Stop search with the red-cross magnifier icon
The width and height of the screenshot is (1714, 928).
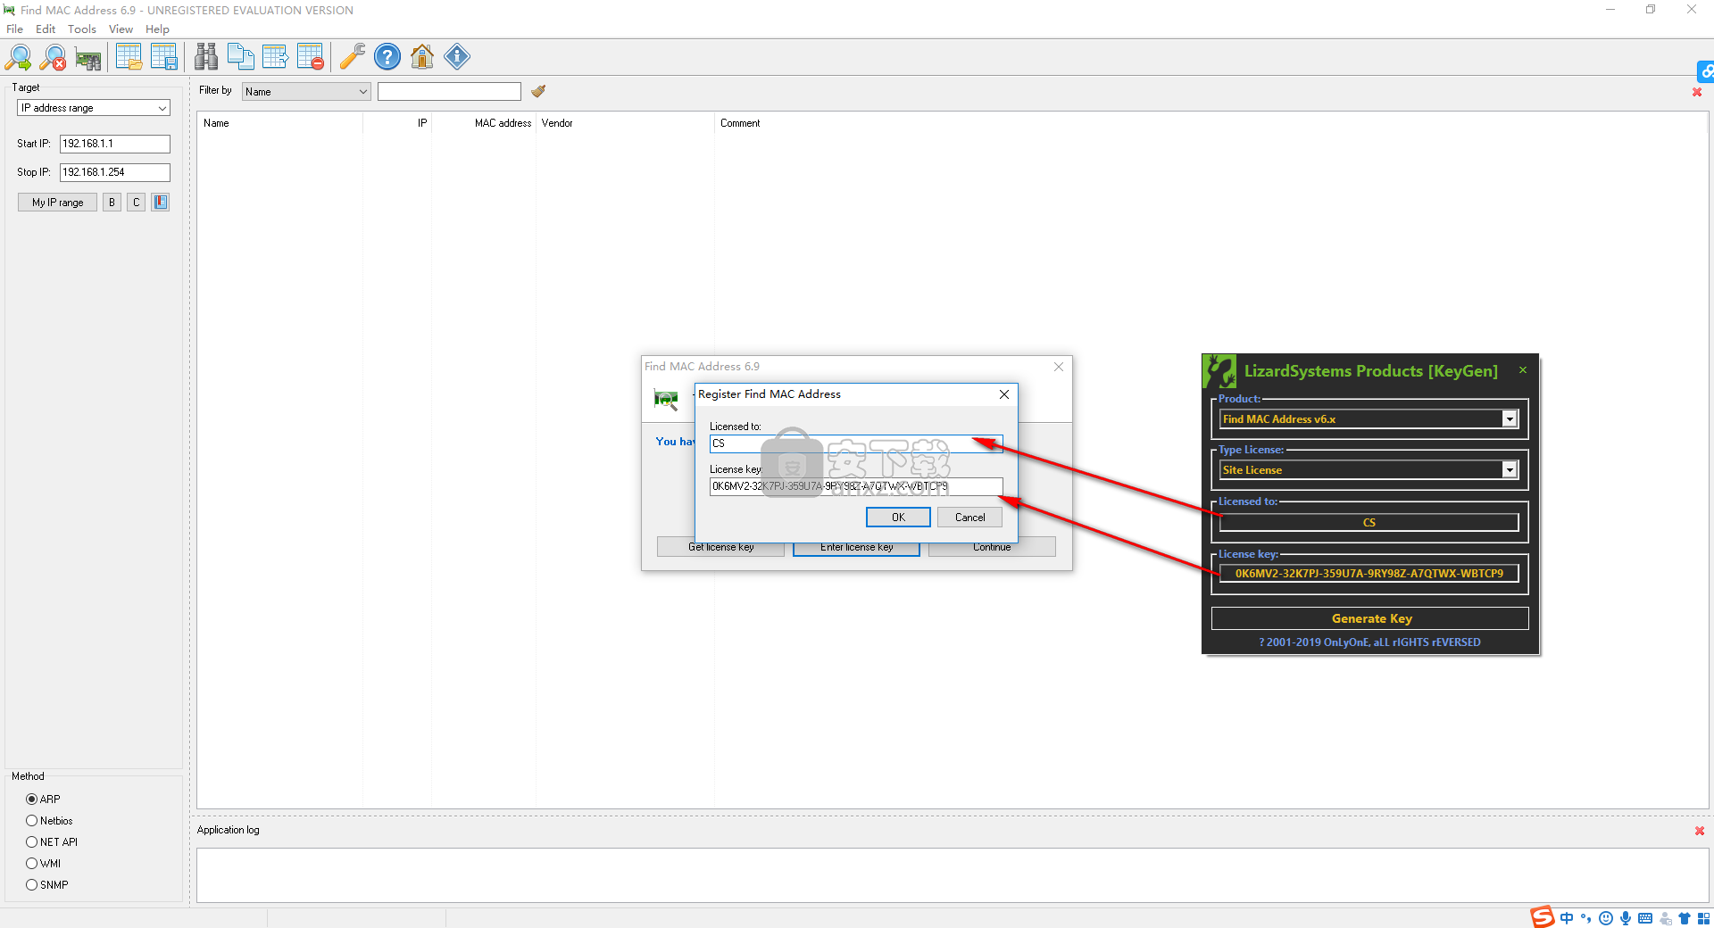pyautogui.click(x=54, y=57)
